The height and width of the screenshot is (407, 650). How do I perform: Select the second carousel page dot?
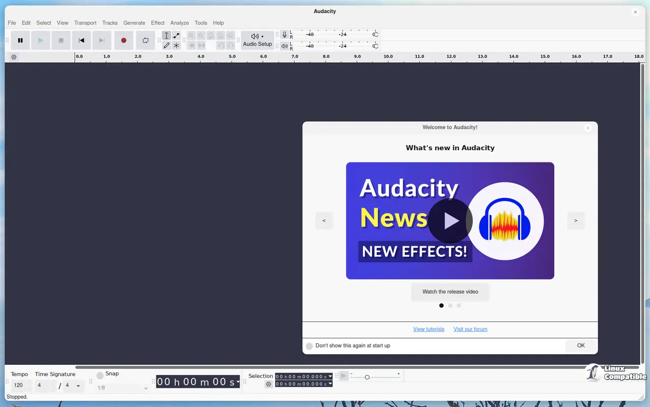(x=450, y=306)
